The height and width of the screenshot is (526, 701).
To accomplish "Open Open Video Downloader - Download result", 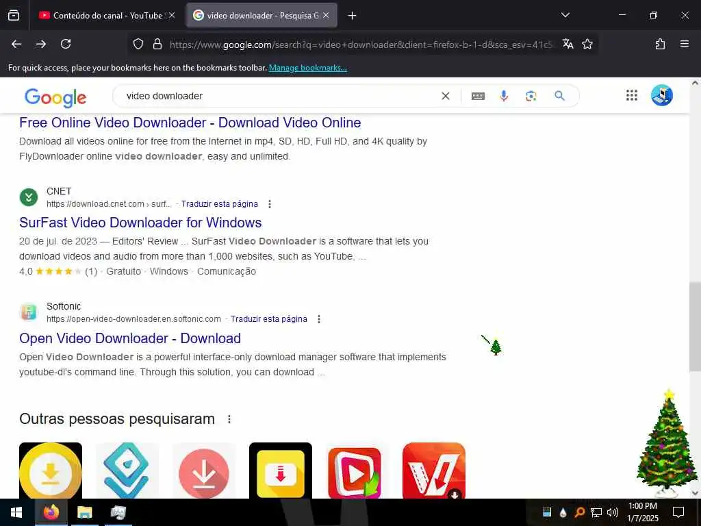I will 130,338.
